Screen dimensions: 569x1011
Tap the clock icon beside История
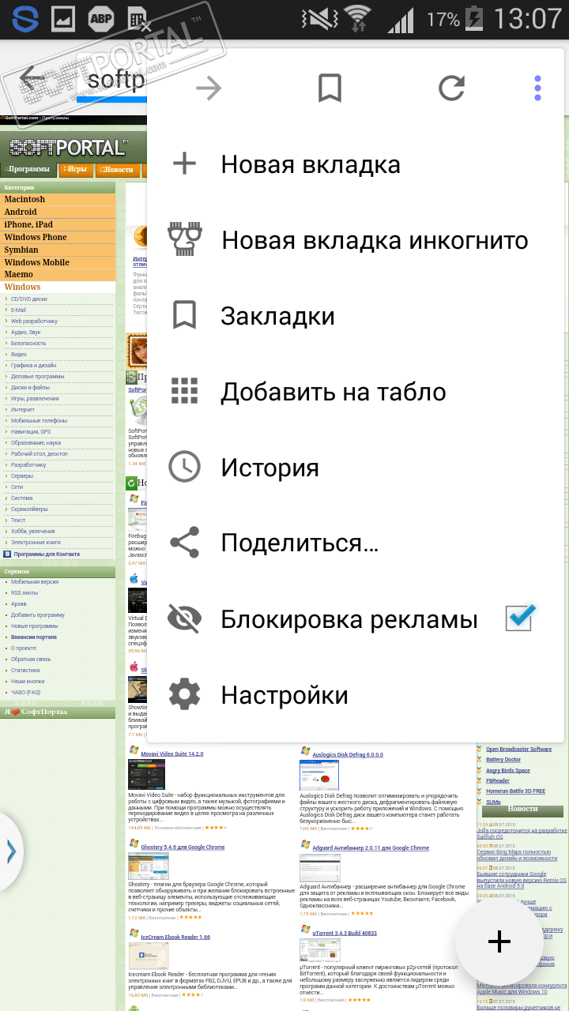[184, 467]
